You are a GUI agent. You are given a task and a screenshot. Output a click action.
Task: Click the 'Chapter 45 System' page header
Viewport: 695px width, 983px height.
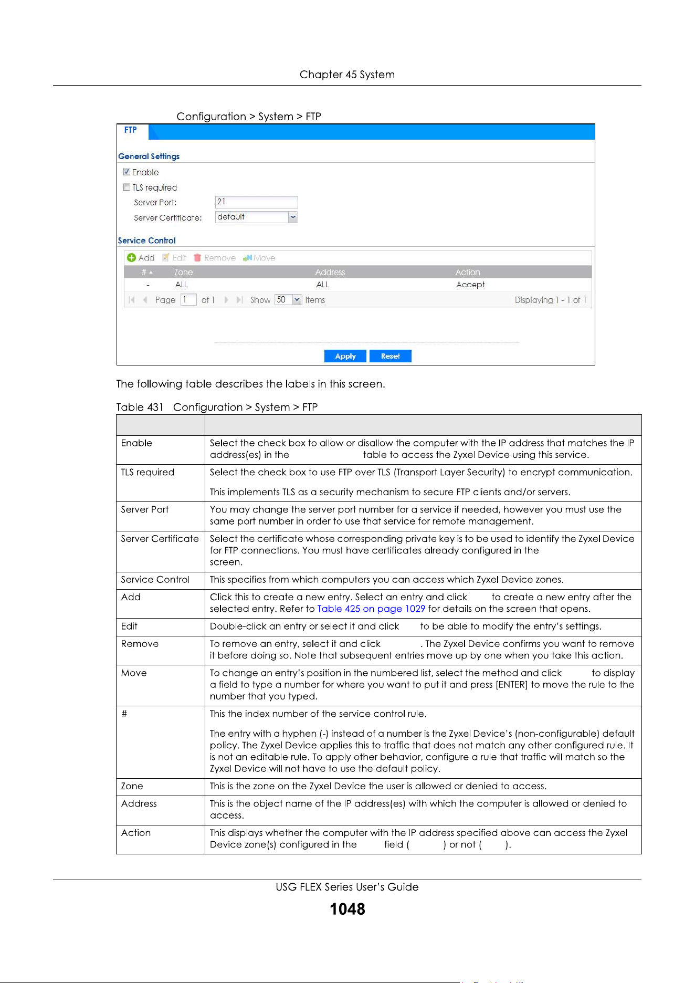[x=347, y=75]
